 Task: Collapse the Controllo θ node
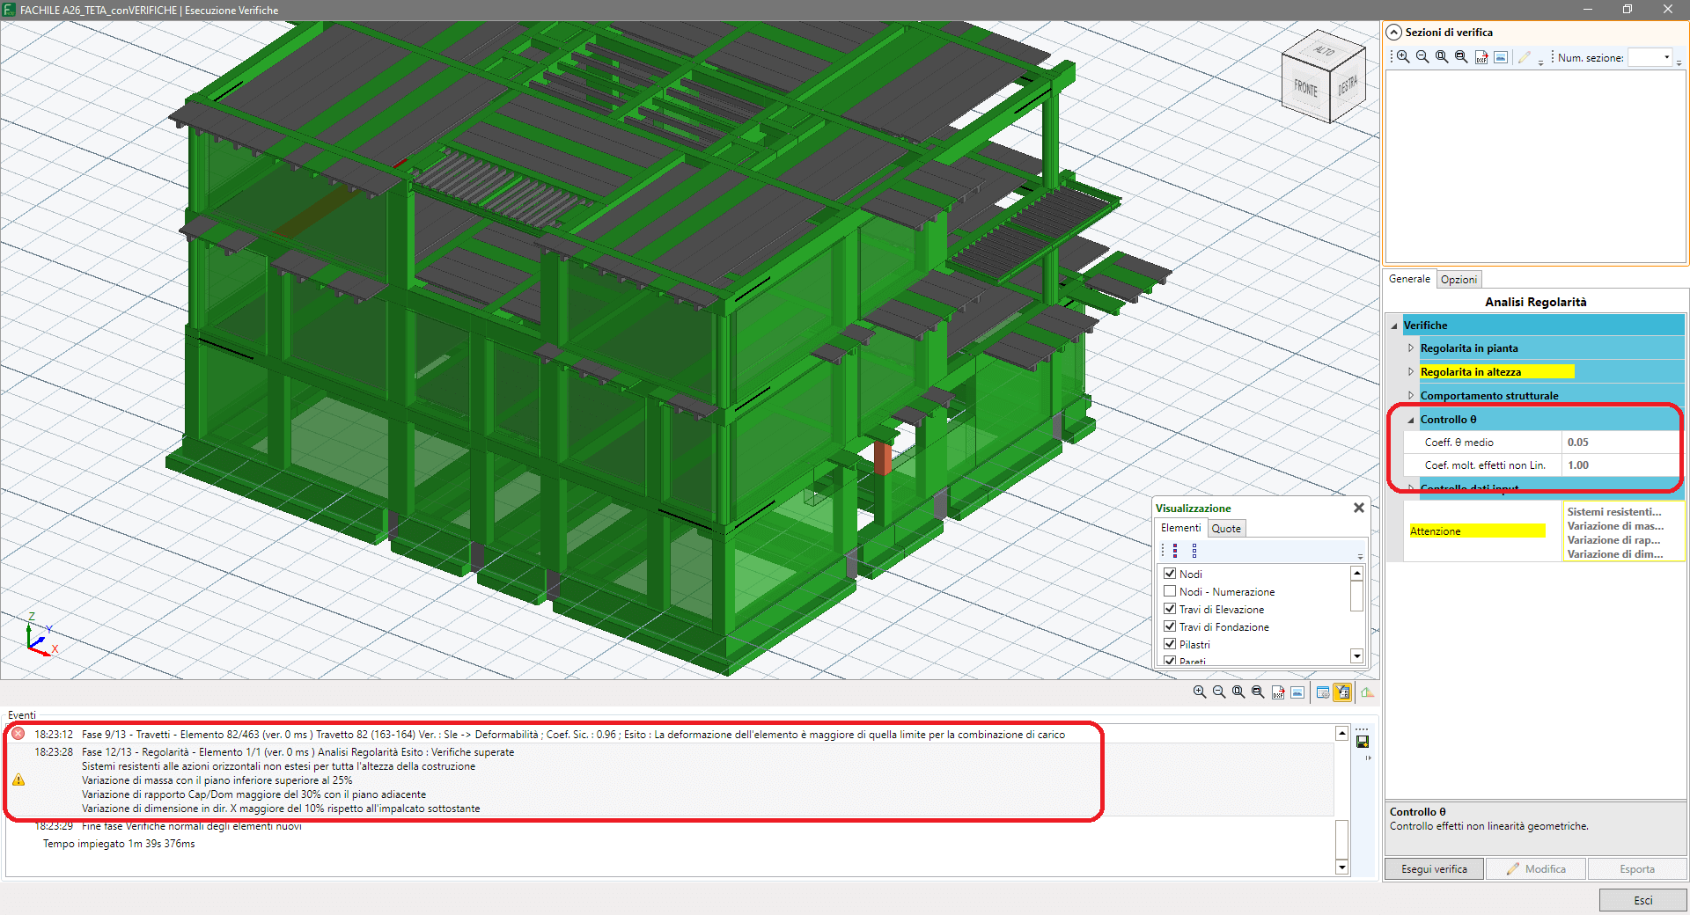(x=1411, y=420)
